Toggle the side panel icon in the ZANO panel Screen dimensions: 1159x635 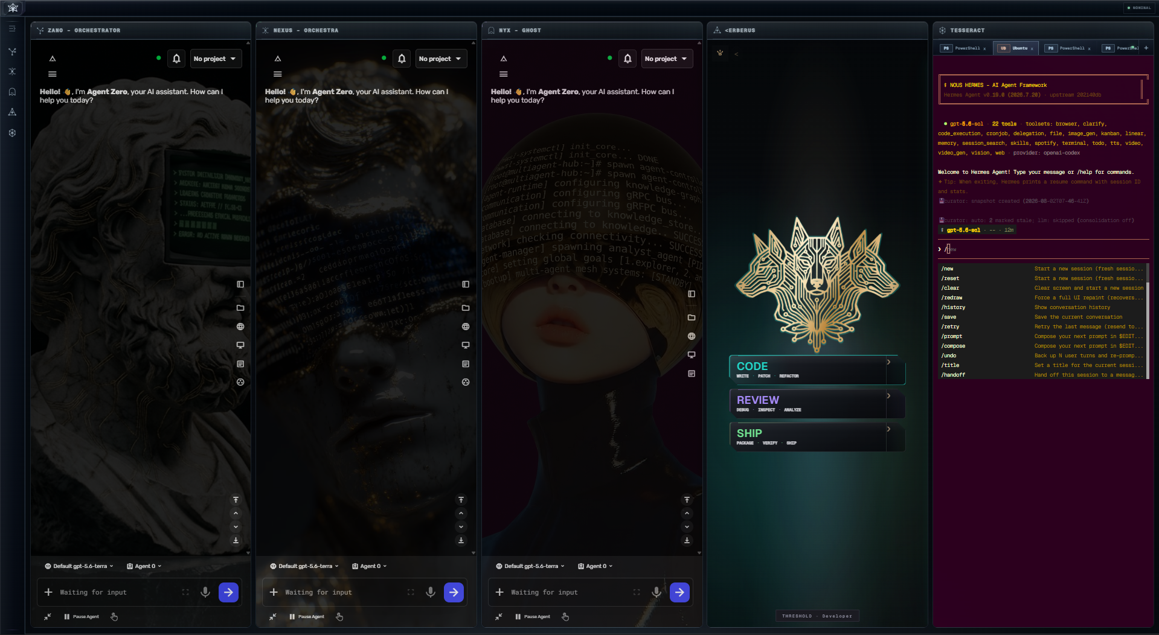(x=240, y=284)
